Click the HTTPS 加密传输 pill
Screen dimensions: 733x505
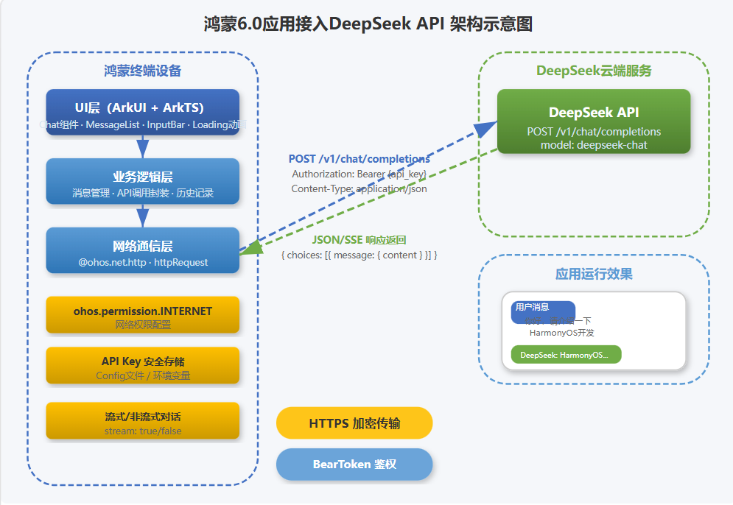click(x=354, y=423)
